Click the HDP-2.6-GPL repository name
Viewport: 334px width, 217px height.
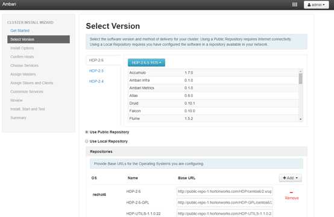[137, 203]
